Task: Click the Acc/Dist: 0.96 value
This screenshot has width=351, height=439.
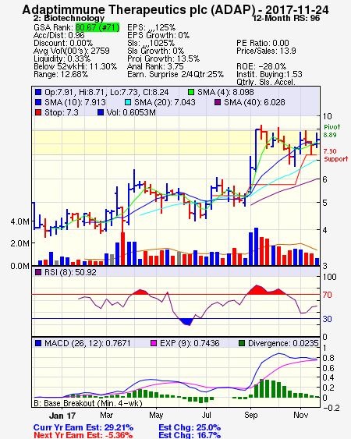Action: coord(59,35)
